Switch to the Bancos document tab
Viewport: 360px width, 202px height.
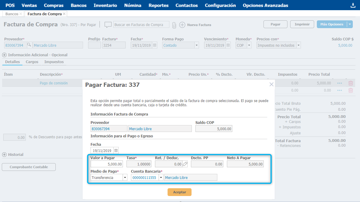pyautogui.click(x=12, y=14)
